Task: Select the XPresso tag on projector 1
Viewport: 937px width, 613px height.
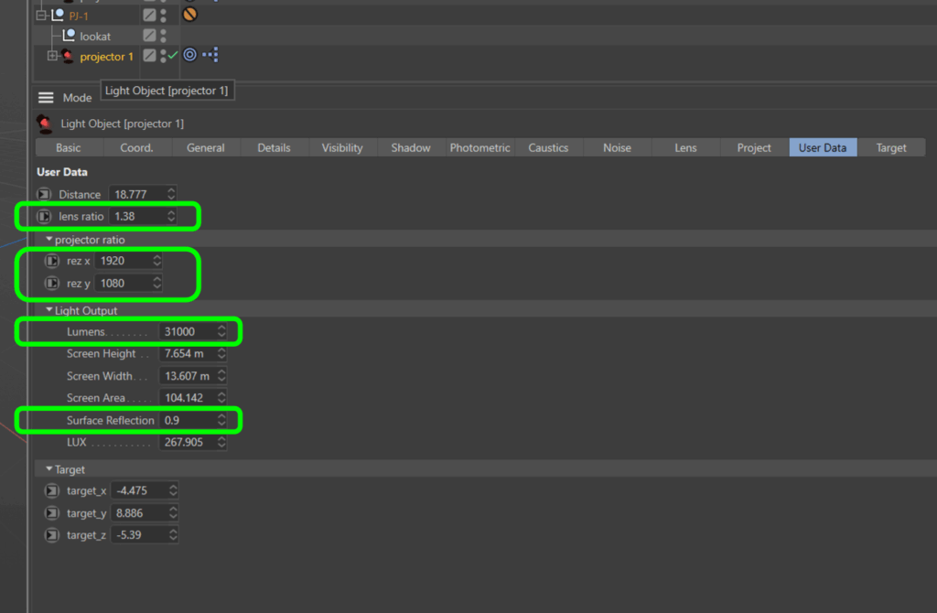Action: coord(210,56)
